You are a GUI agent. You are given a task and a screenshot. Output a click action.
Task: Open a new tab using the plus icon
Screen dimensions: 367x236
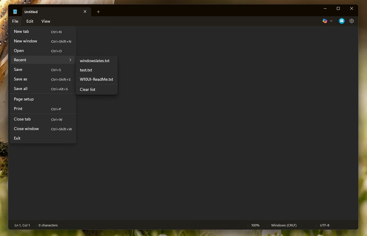pyautogui.click(x=98, y=12)
